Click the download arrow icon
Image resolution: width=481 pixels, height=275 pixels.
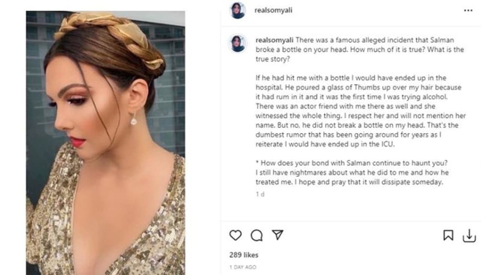coord(469,236)
